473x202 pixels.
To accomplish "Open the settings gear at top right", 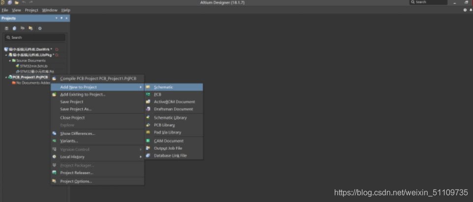I will (x=465, y=10).
